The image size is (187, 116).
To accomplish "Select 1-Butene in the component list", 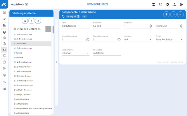I will [18, 53].
